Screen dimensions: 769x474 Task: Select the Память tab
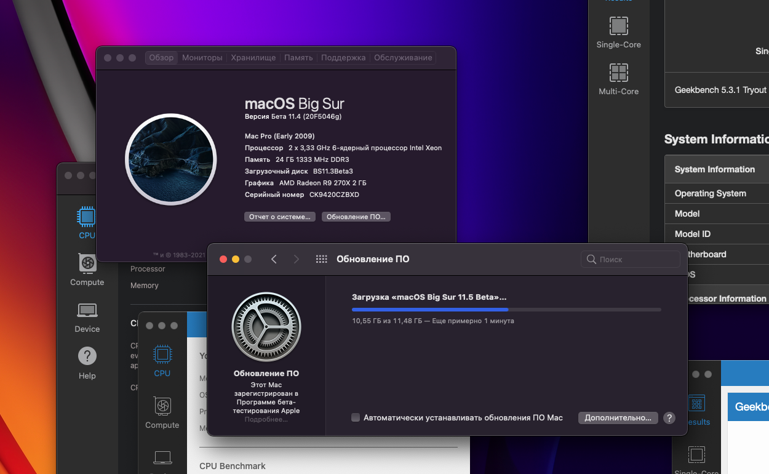(298, 58)
